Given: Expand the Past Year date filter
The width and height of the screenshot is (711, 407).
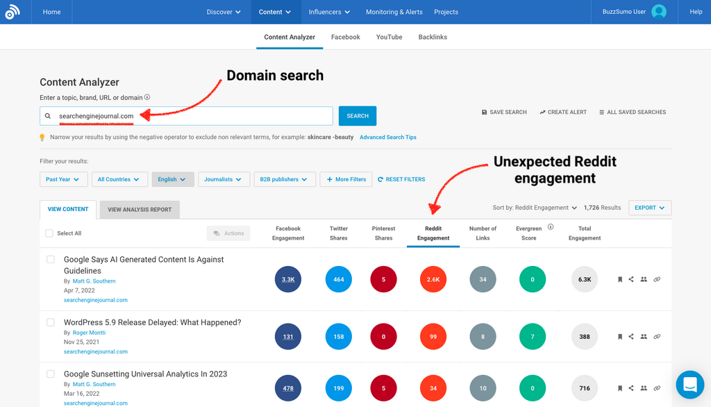Looking at the screenshot, I should (63, 179).
